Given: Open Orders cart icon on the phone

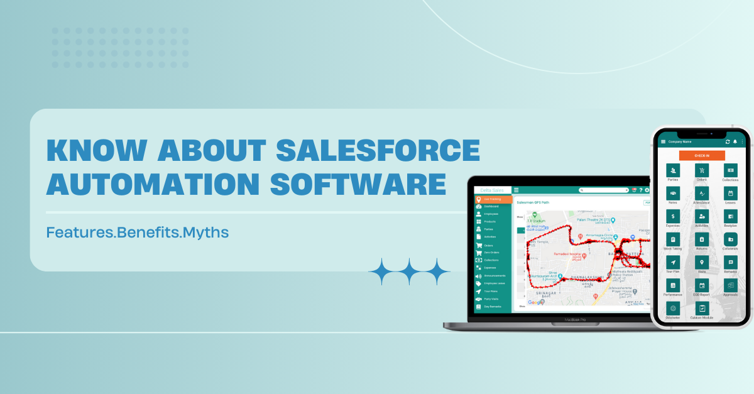Looking at the screenshot, I should (x=702, y=170).
